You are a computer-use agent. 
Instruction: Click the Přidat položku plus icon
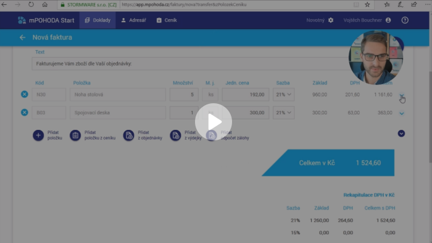click(x=38, y=135)
